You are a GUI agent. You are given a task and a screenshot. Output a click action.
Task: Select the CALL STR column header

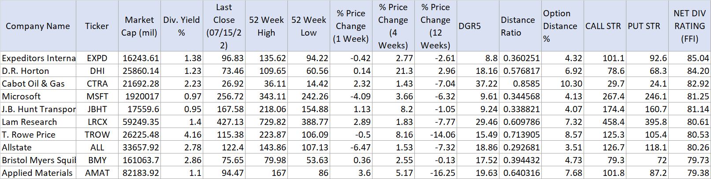(603, 26)
